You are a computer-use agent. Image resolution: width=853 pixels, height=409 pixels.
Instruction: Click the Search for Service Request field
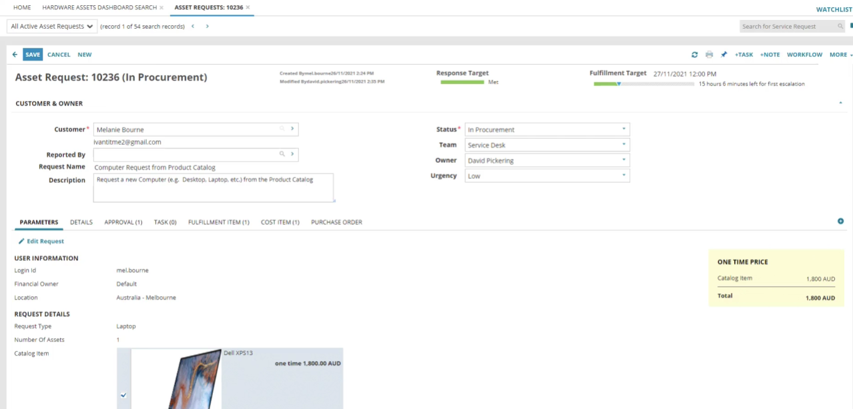pos(788,27)
